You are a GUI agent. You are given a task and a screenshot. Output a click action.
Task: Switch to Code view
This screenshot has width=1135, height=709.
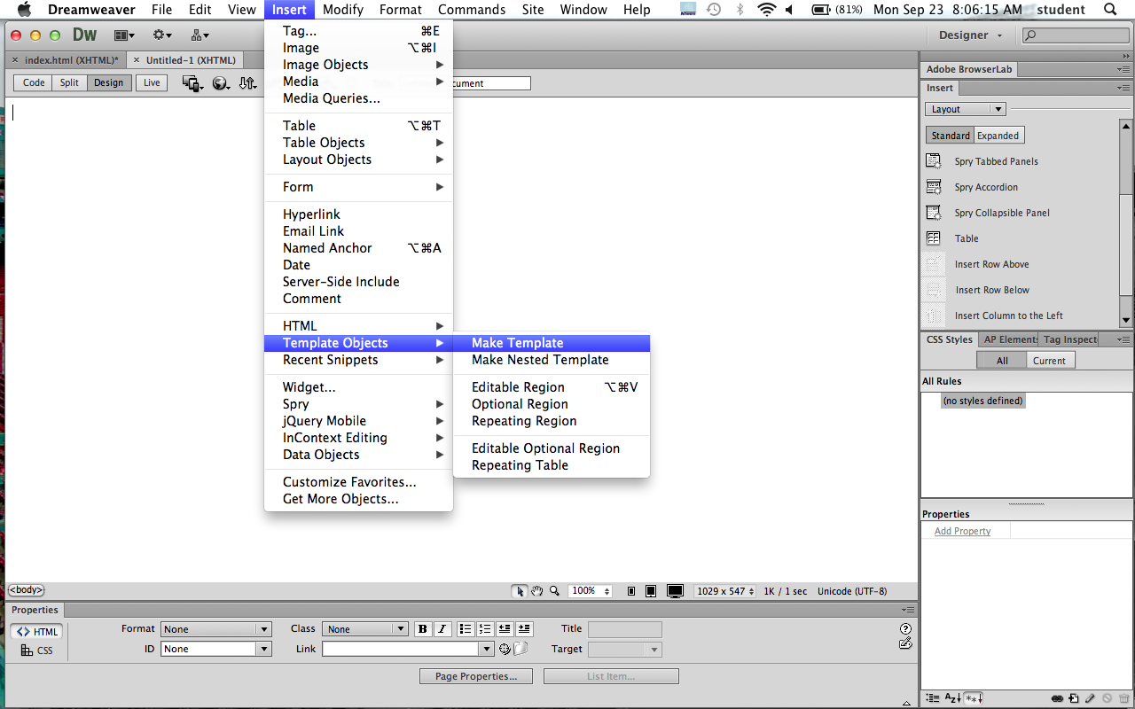tap(34, 82)
